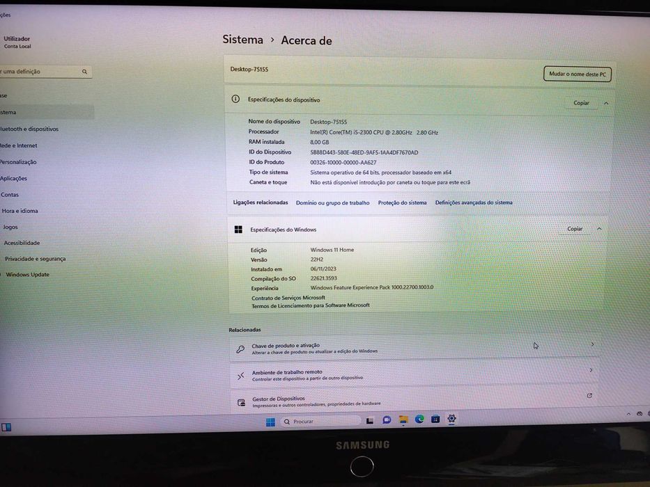Image resolution: width=650 pixels, height=487 pixels.
Task: Select Aplicações in sidebar
Action: pyautogui.click(x=14, y=179)
